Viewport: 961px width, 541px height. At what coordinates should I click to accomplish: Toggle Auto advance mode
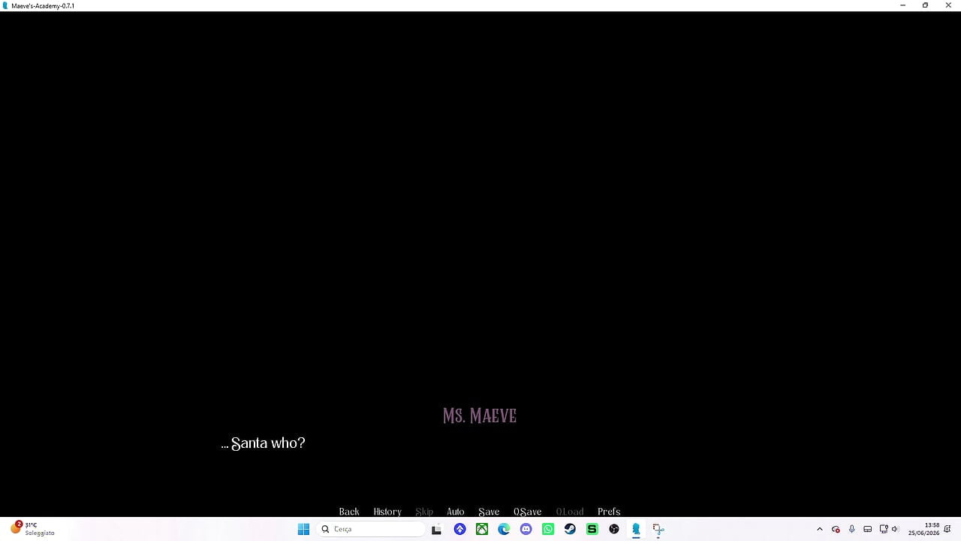tap(456, 512)
